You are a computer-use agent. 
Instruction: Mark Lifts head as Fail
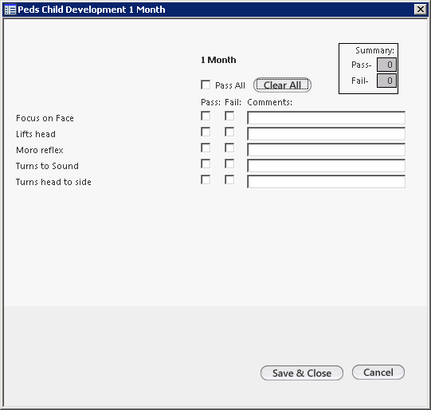tap(229, 132)
